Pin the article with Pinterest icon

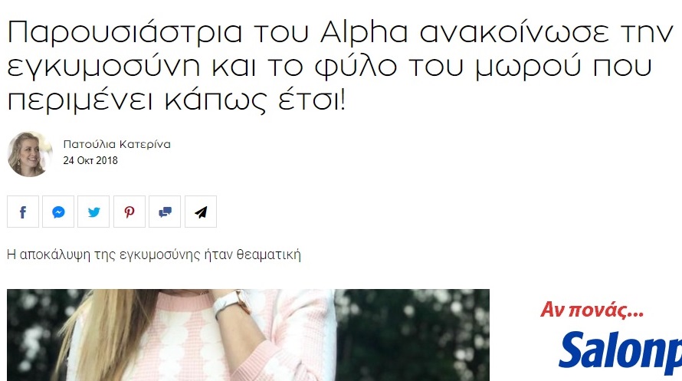coord(130,212)
